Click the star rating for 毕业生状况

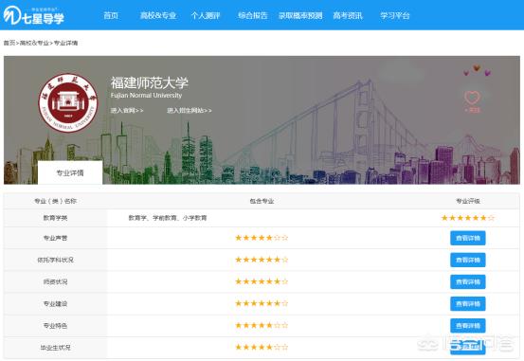click(262, 347)
